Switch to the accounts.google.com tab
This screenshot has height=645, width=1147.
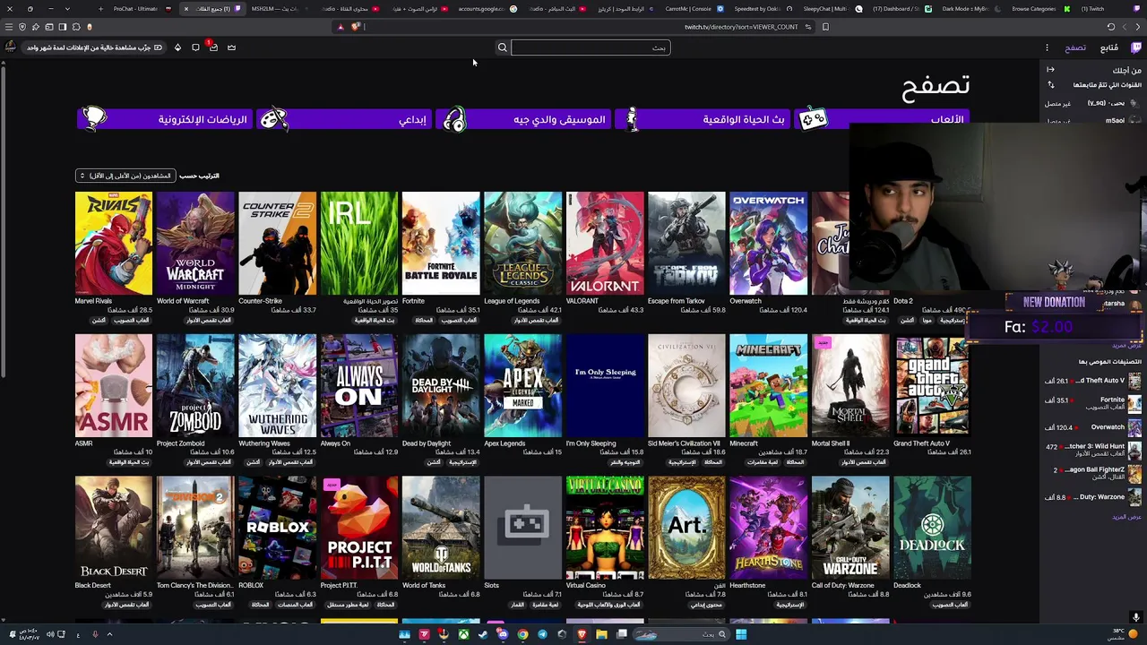tap(487, 9)
